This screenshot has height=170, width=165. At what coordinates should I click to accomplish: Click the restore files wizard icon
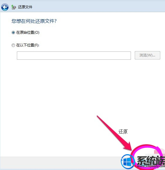tap(14, 7)
